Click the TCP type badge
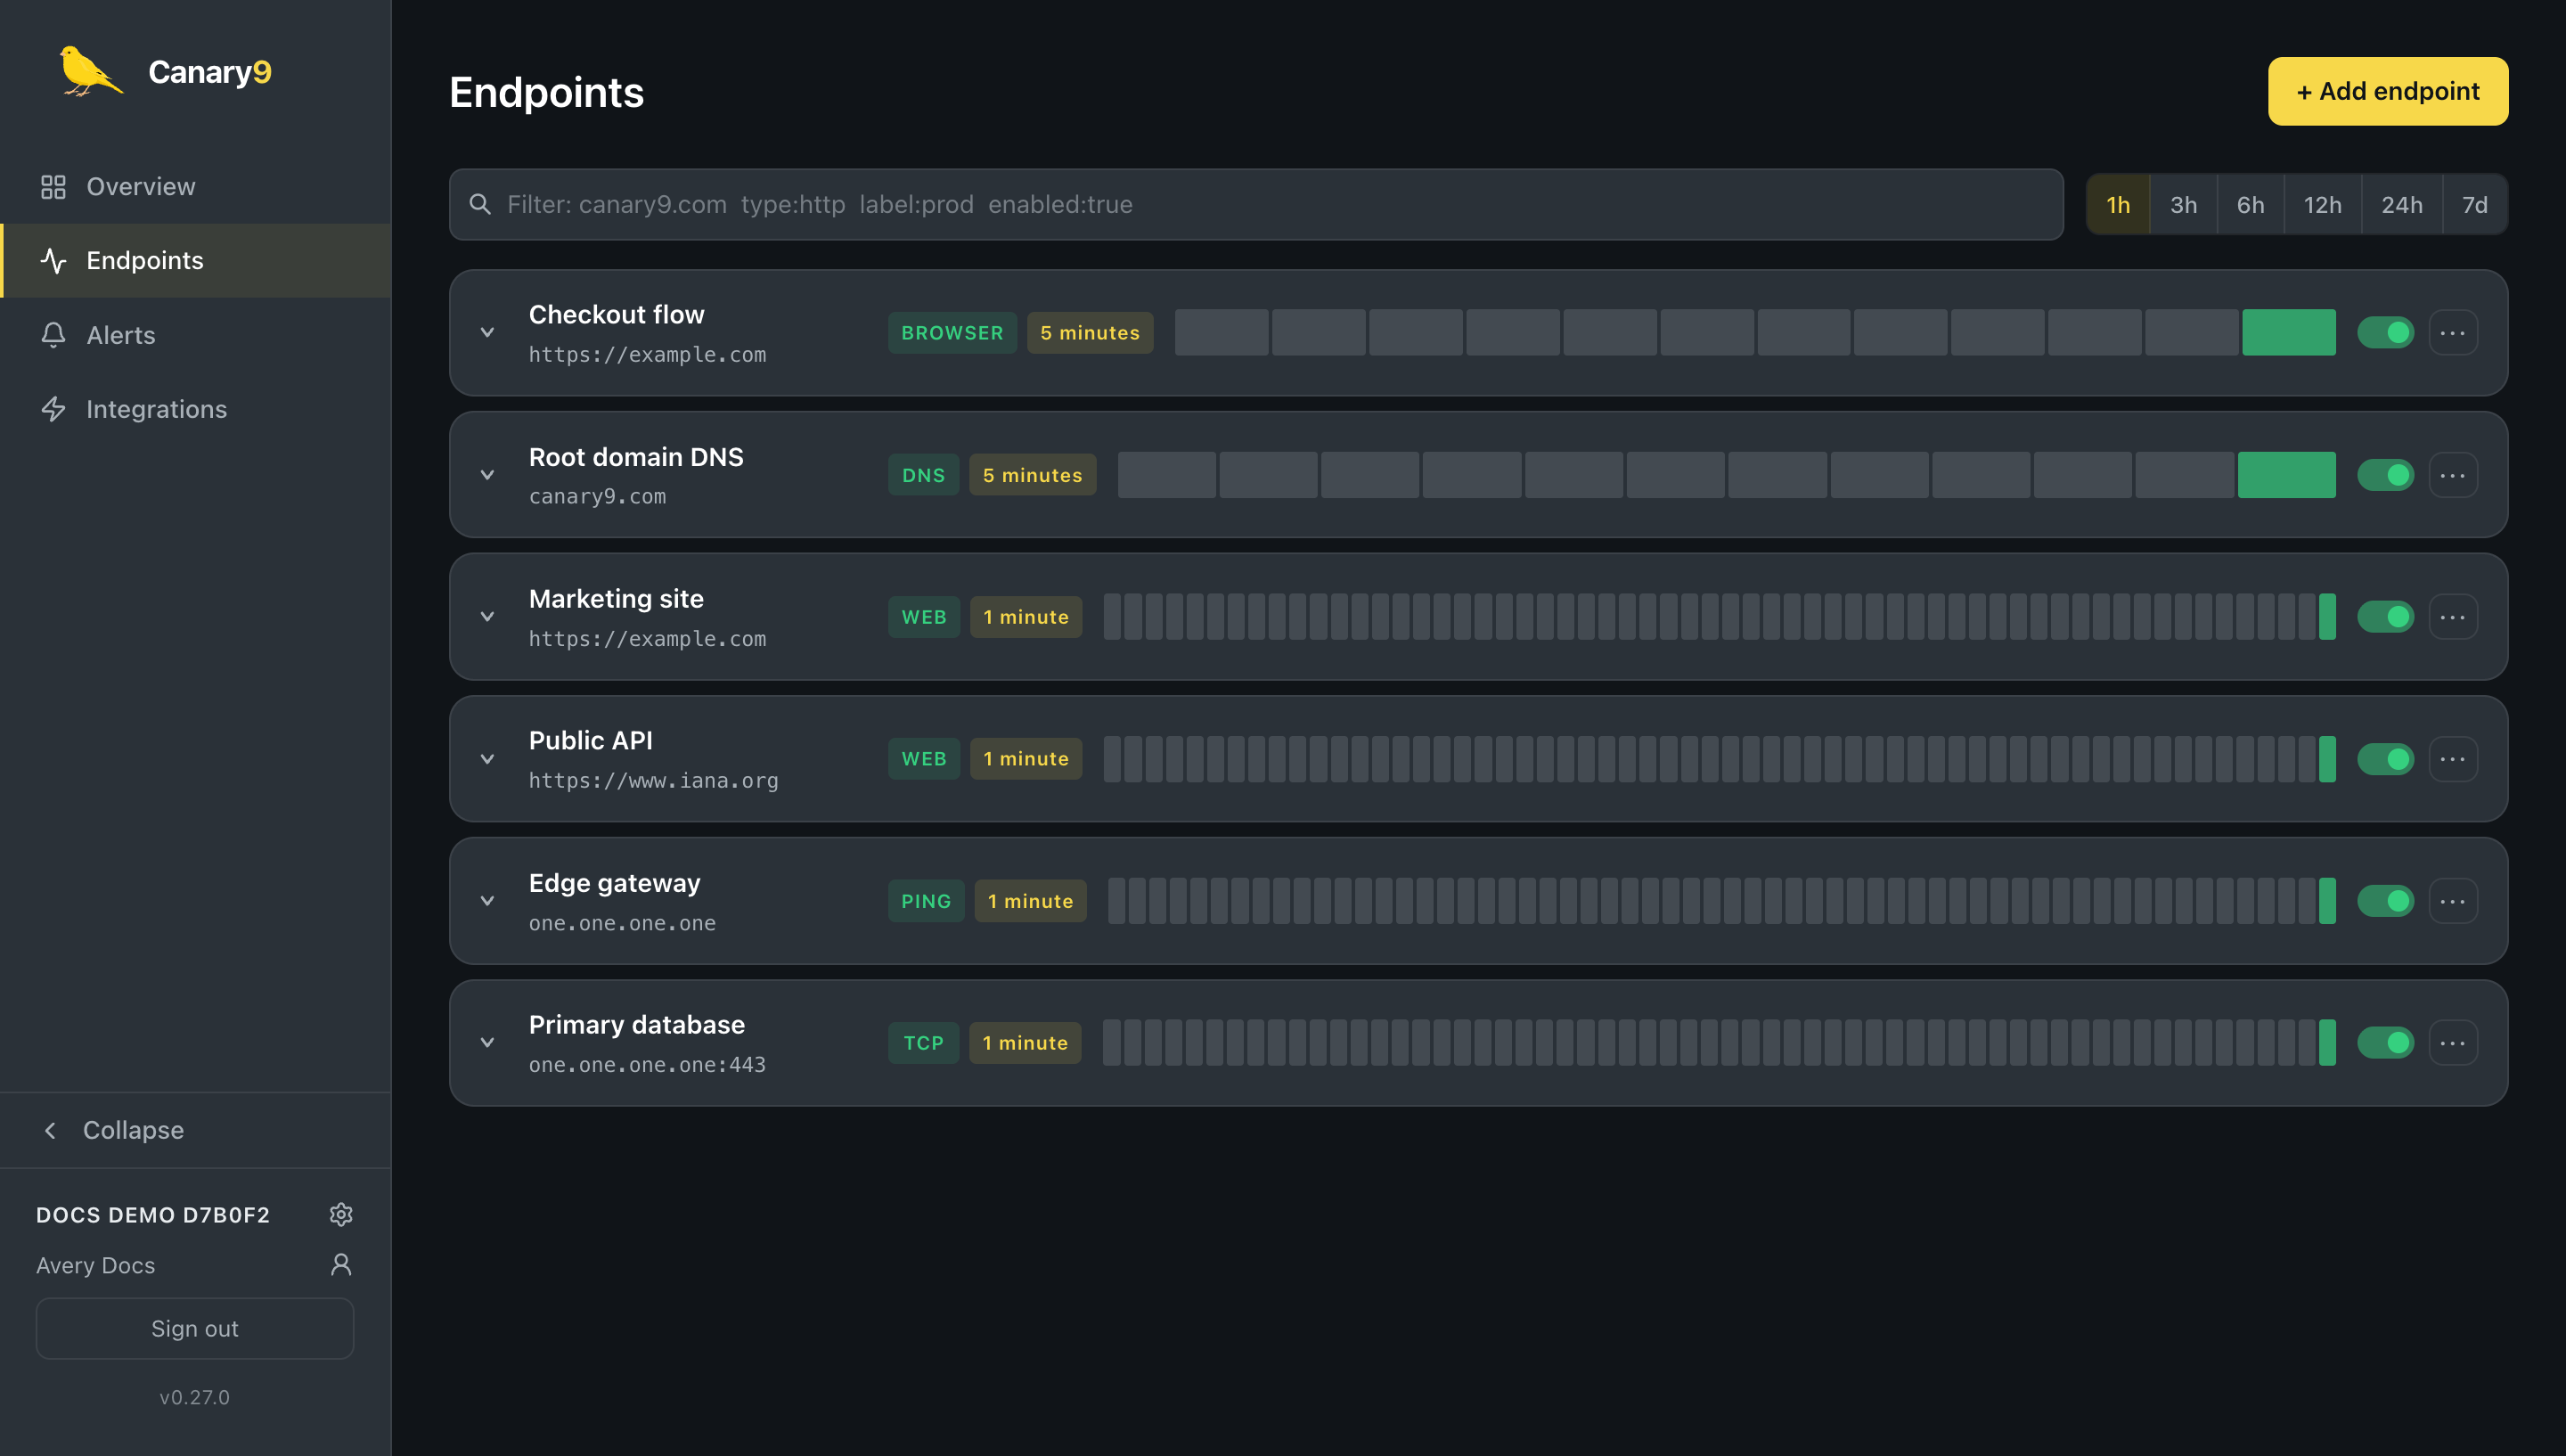Screen dimensions: 2566x1456 click(x=923, y=1043)
